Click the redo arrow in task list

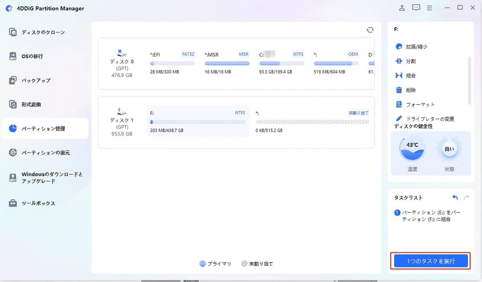(466, 197)
